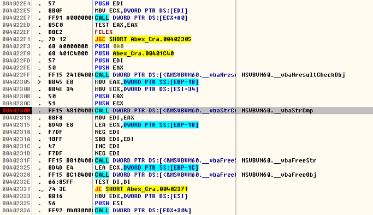Click the PUSH 0A0 instruction
The image size is (373, 215).
click(x=109, y=46)
